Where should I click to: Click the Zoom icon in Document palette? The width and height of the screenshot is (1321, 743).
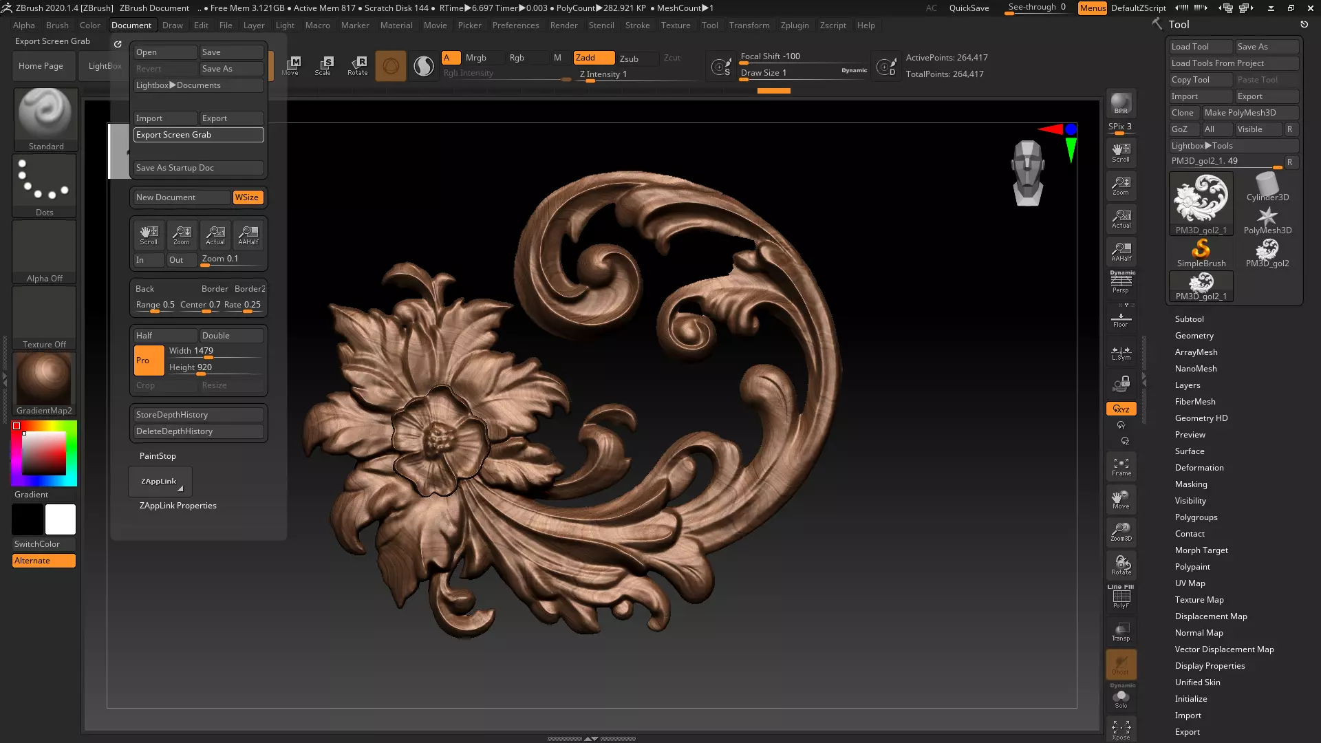[x=182, y=235]
